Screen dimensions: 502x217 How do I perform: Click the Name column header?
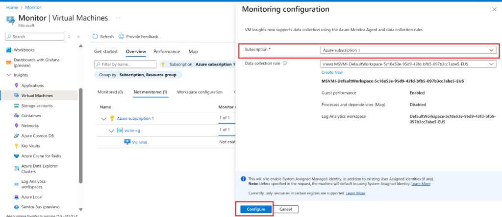[105, 107]
